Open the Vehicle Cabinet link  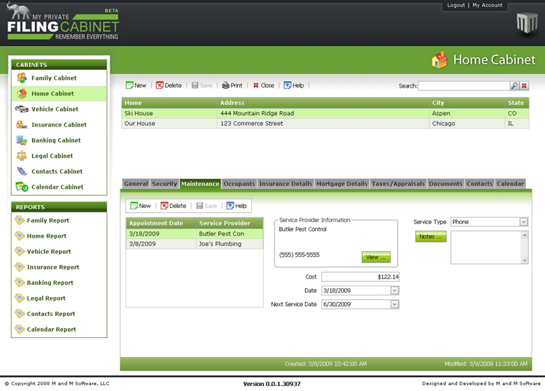[55, 109]
